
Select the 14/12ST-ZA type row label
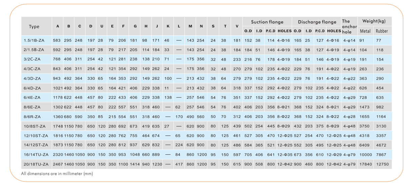(x=35, y=145)
